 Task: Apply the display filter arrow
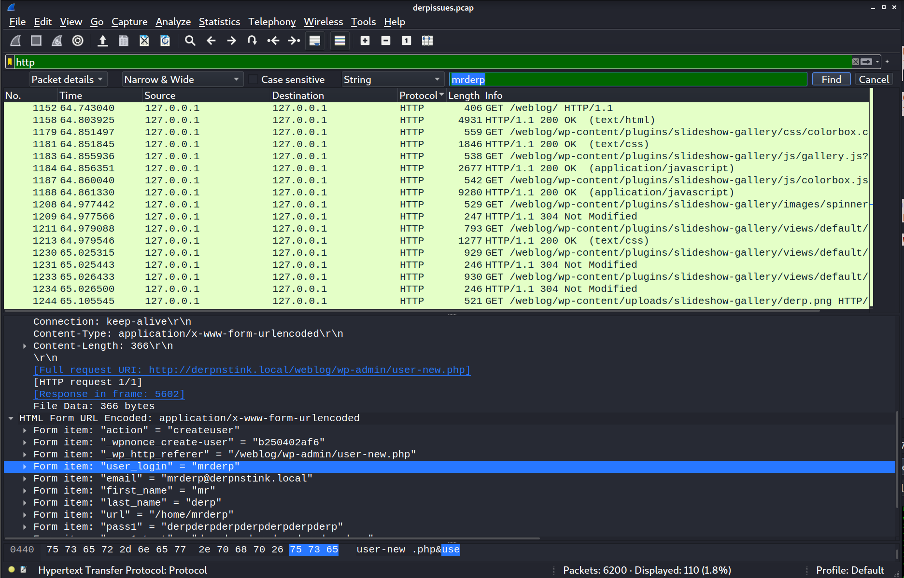pos(866,62)
